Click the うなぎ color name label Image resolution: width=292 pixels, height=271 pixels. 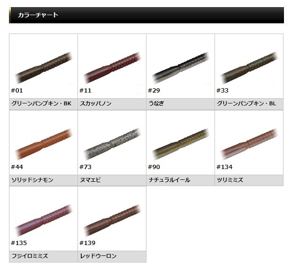click(x=156, y=103)
